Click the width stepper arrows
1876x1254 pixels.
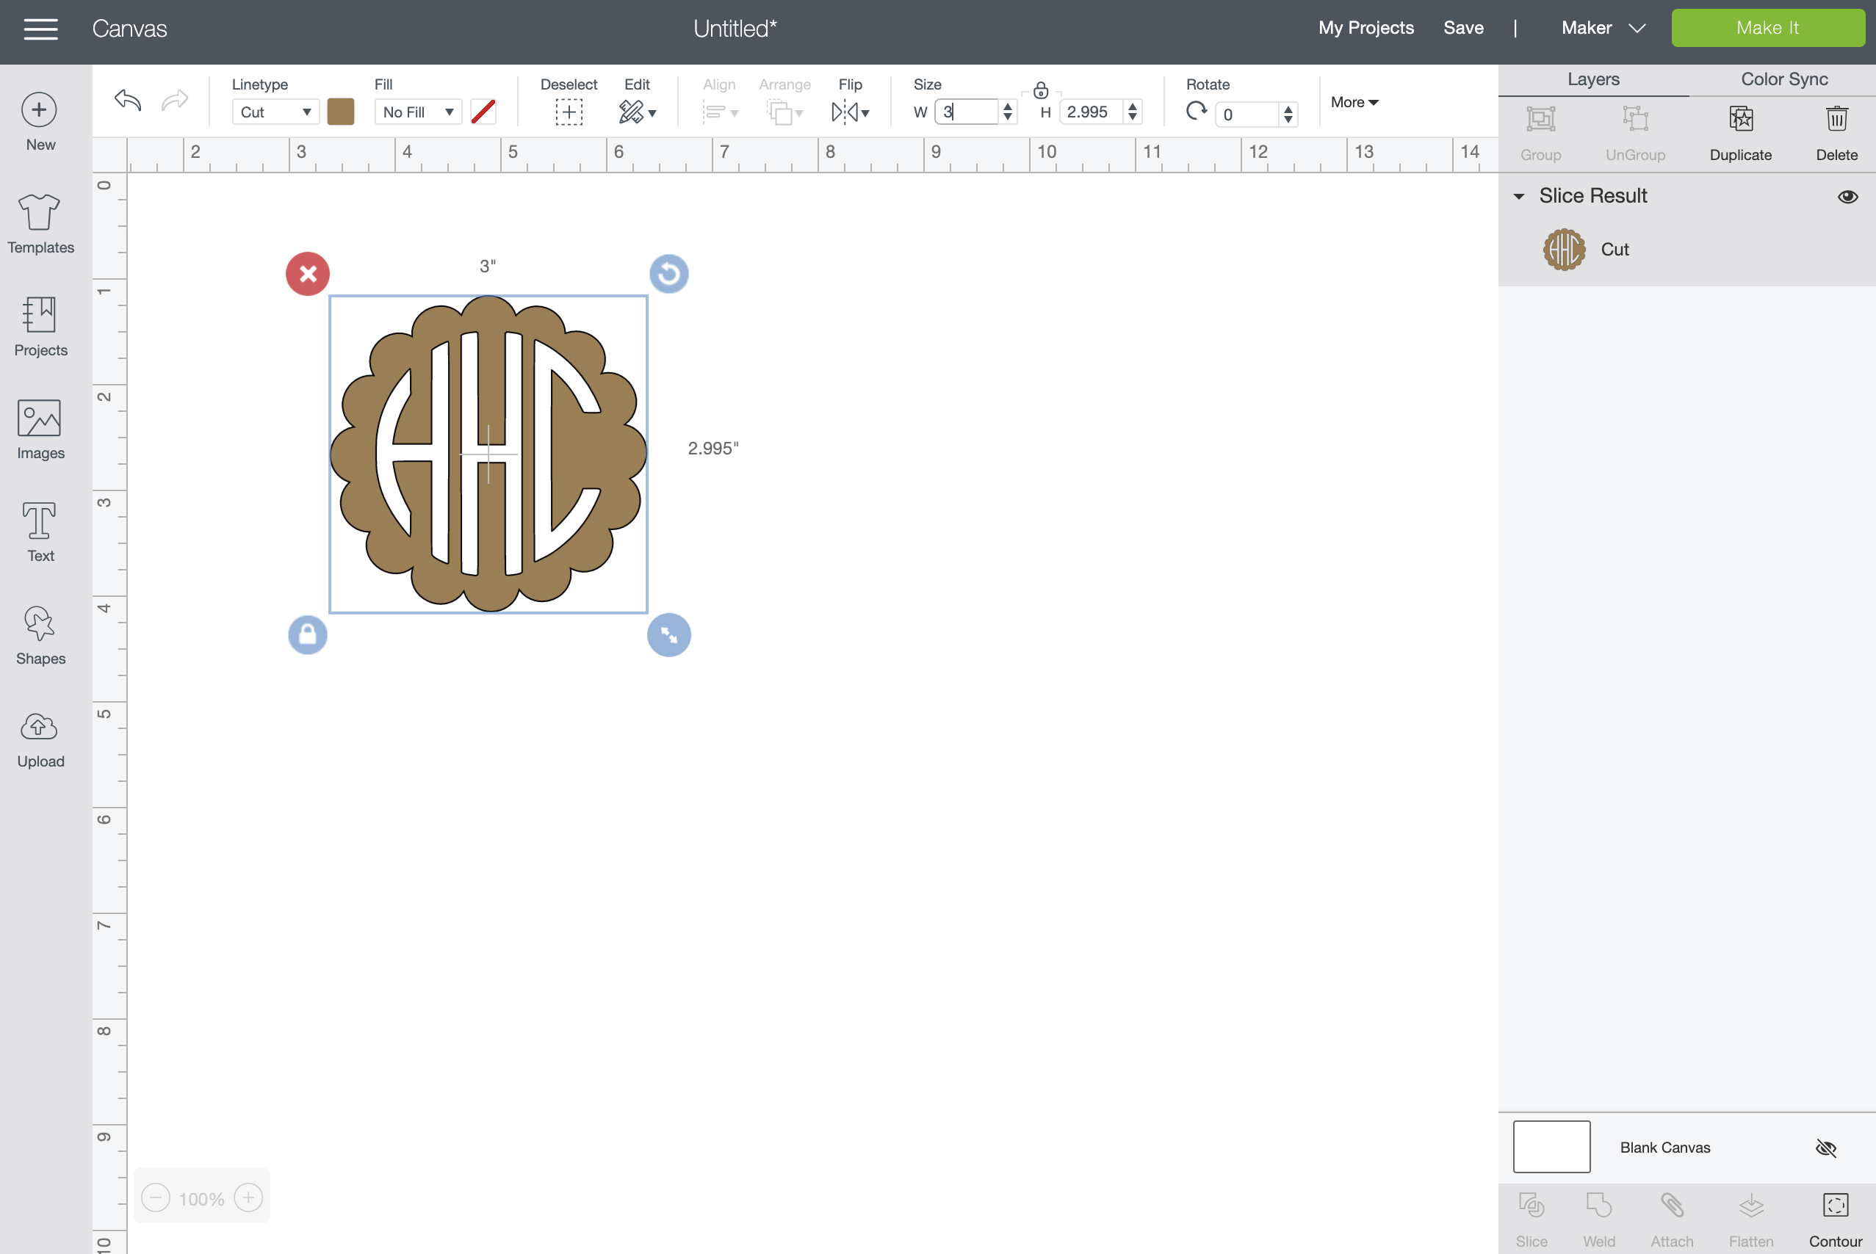click(1007, 112)
